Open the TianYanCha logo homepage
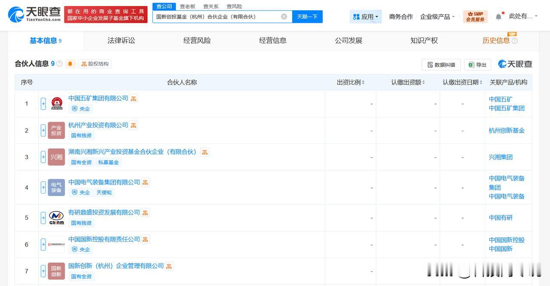The height and width of the screenshot is (286, 550). pos(34,15)
